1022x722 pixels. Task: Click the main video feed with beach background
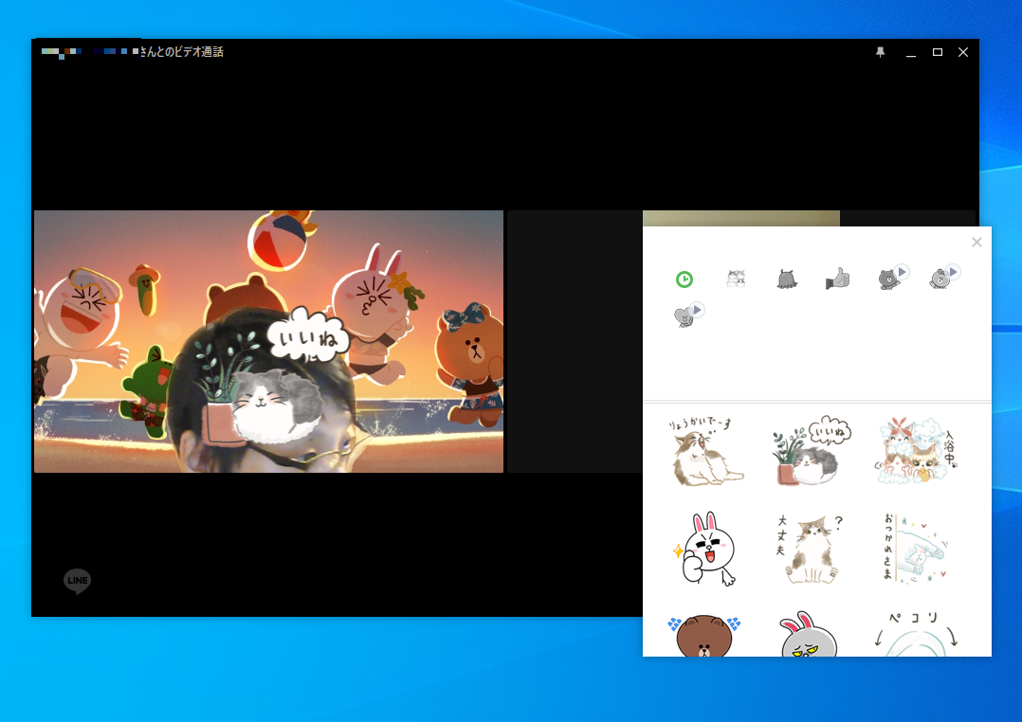[268, 341]
